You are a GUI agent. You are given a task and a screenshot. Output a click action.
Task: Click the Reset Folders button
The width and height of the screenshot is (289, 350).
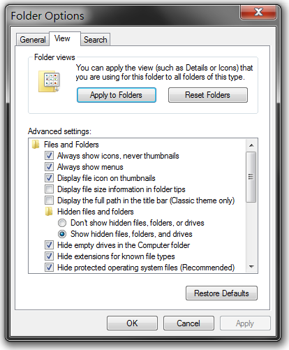208,95
